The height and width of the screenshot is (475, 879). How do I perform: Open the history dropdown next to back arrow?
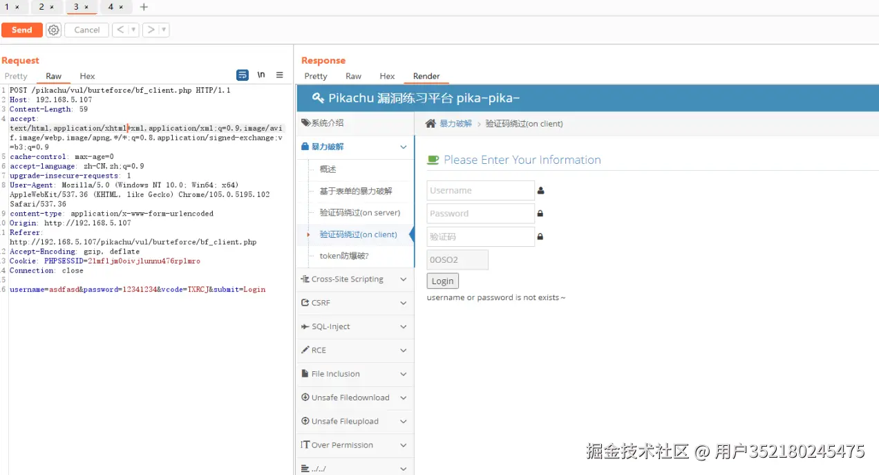click(x=133, y=30)
